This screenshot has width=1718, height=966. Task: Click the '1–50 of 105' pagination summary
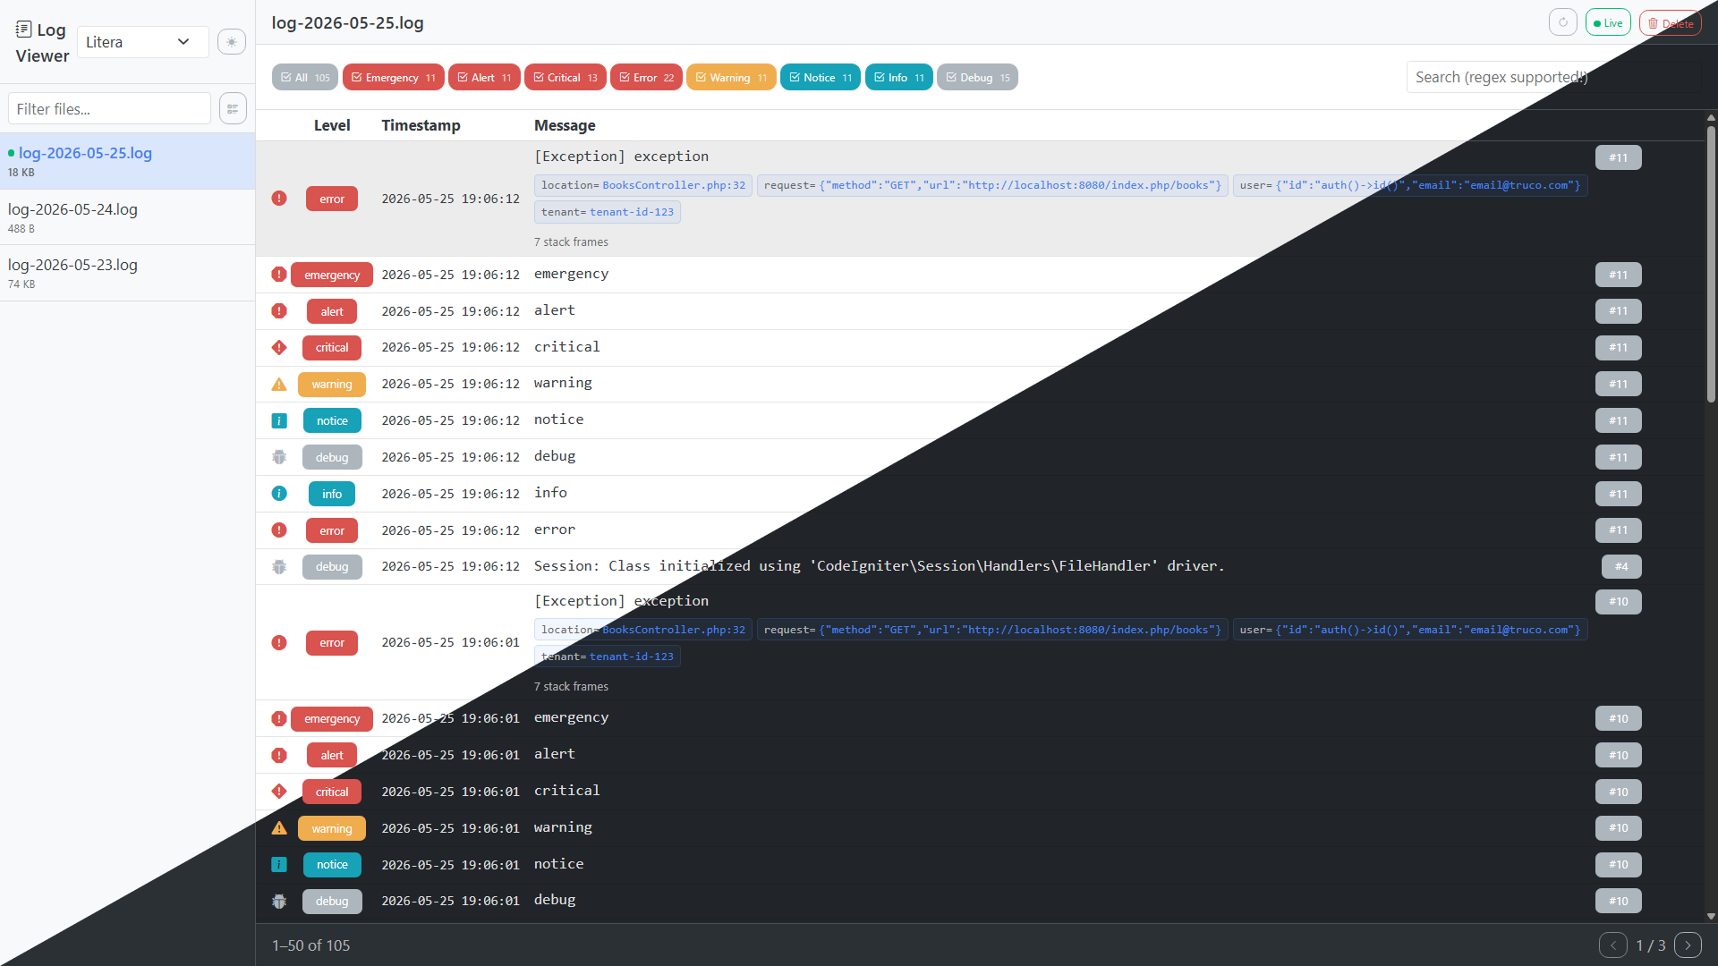[x=310, y=945]
